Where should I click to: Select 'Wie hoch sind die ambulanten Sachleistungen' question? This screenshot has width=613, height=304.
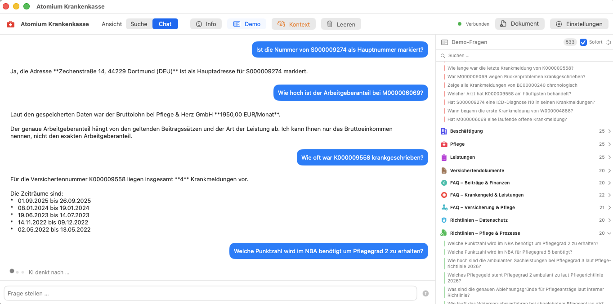click(529, 264)
